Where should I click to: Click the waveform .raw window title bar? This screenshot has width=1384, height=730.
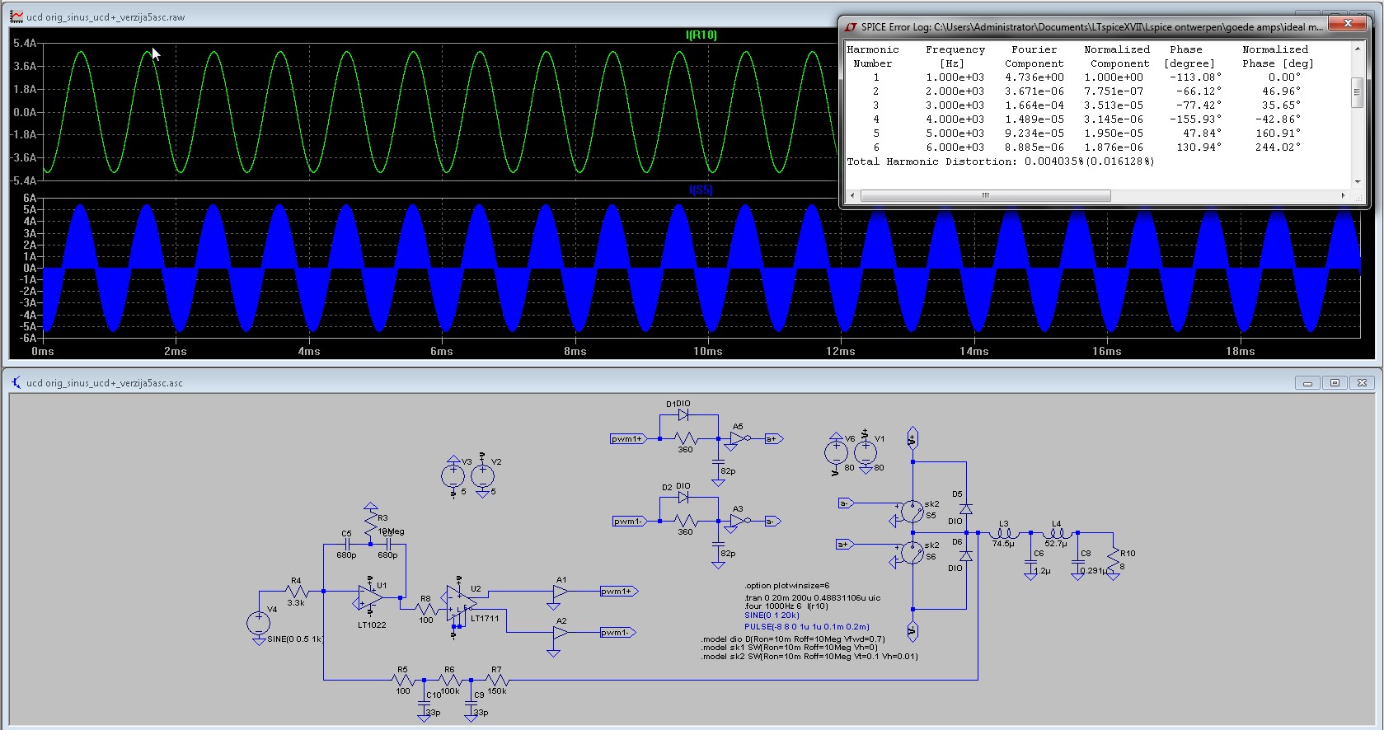(x=420, y=16)
